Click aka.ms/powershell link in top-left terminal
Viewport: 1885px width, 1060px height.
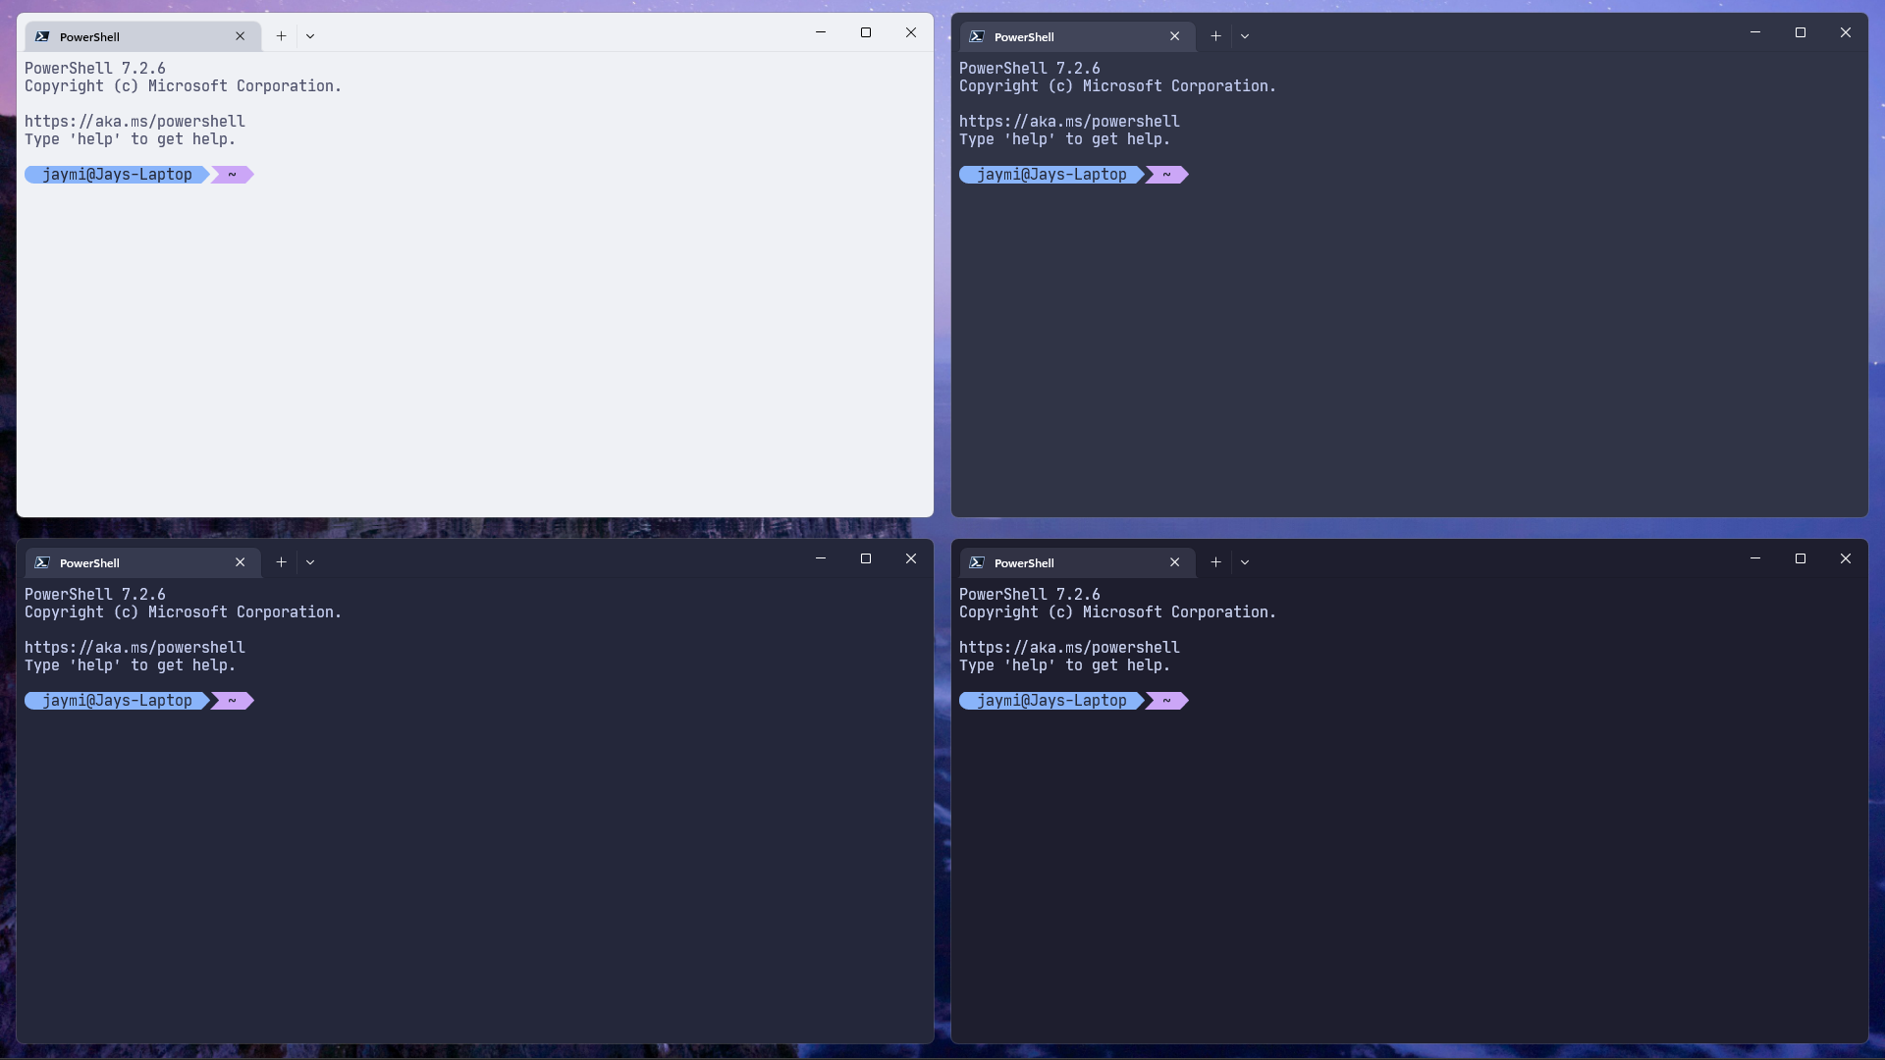pyautogui.click(x=135, y=122)
